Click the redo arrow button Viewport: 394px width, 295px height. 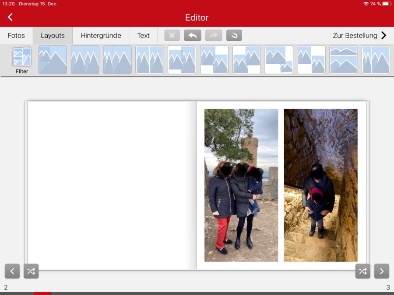[214, 35]
